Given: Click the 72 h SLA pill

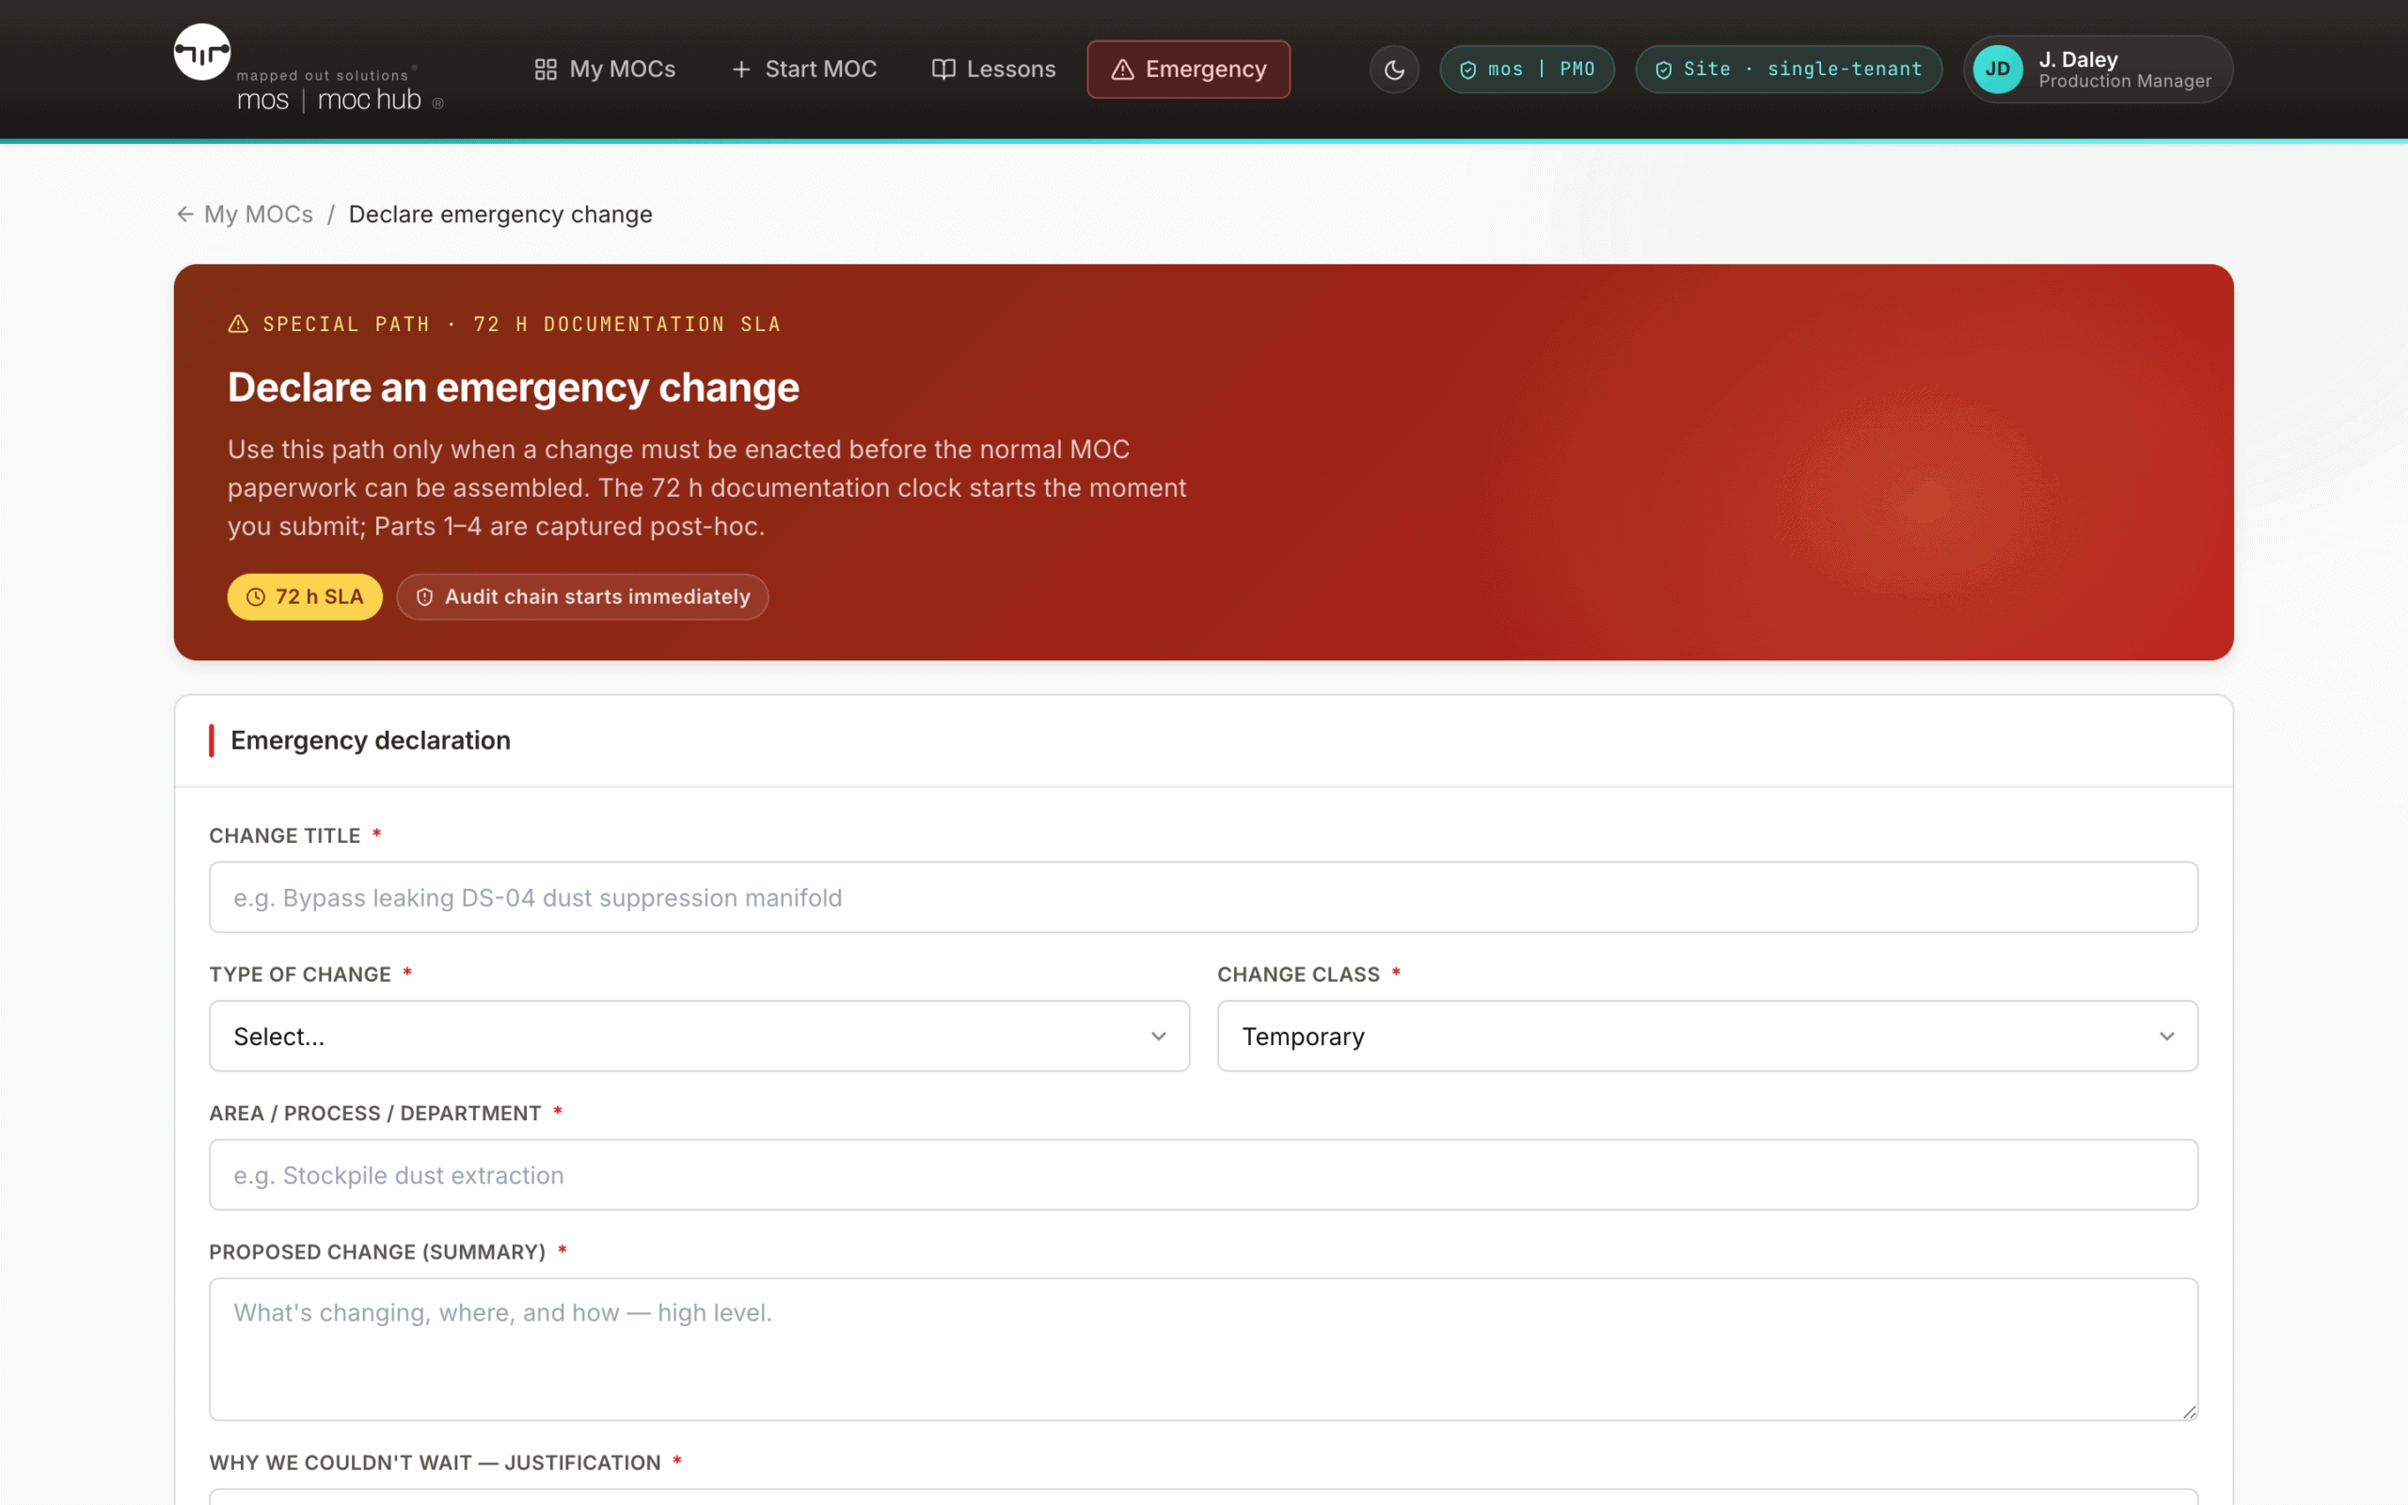Looking at the screenshot, I should click(x=305, y=596).
